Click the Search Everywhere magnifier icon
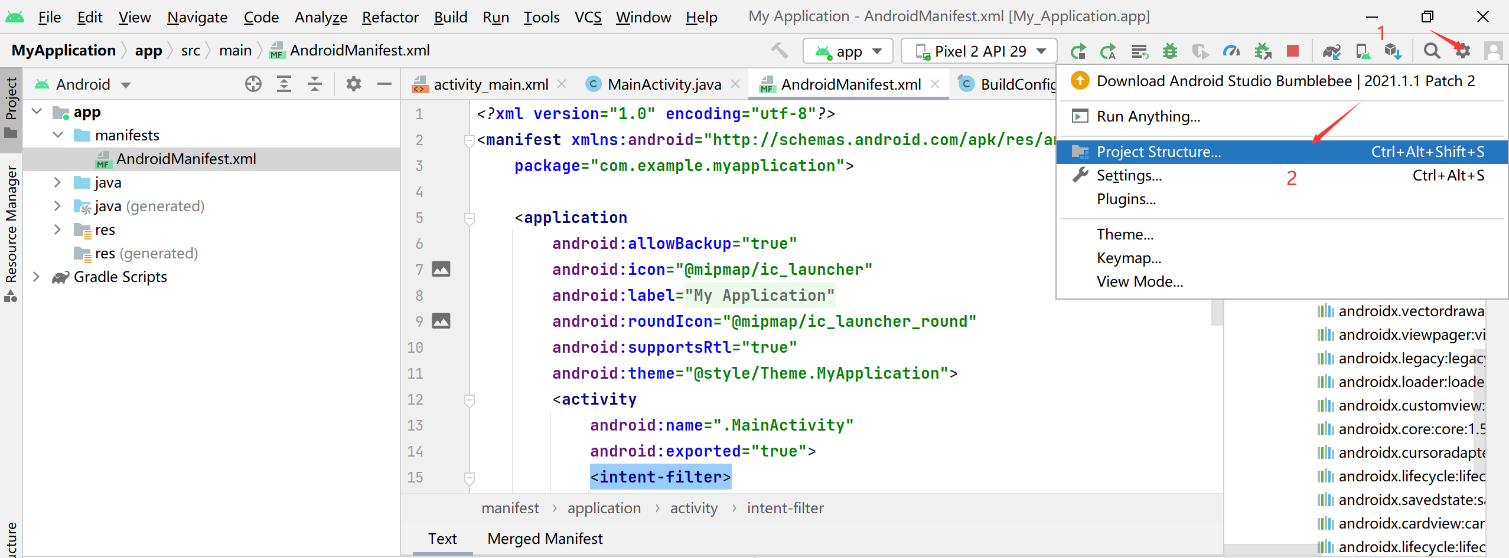This screenshot has width=1509, height=558. point(1432,51)
